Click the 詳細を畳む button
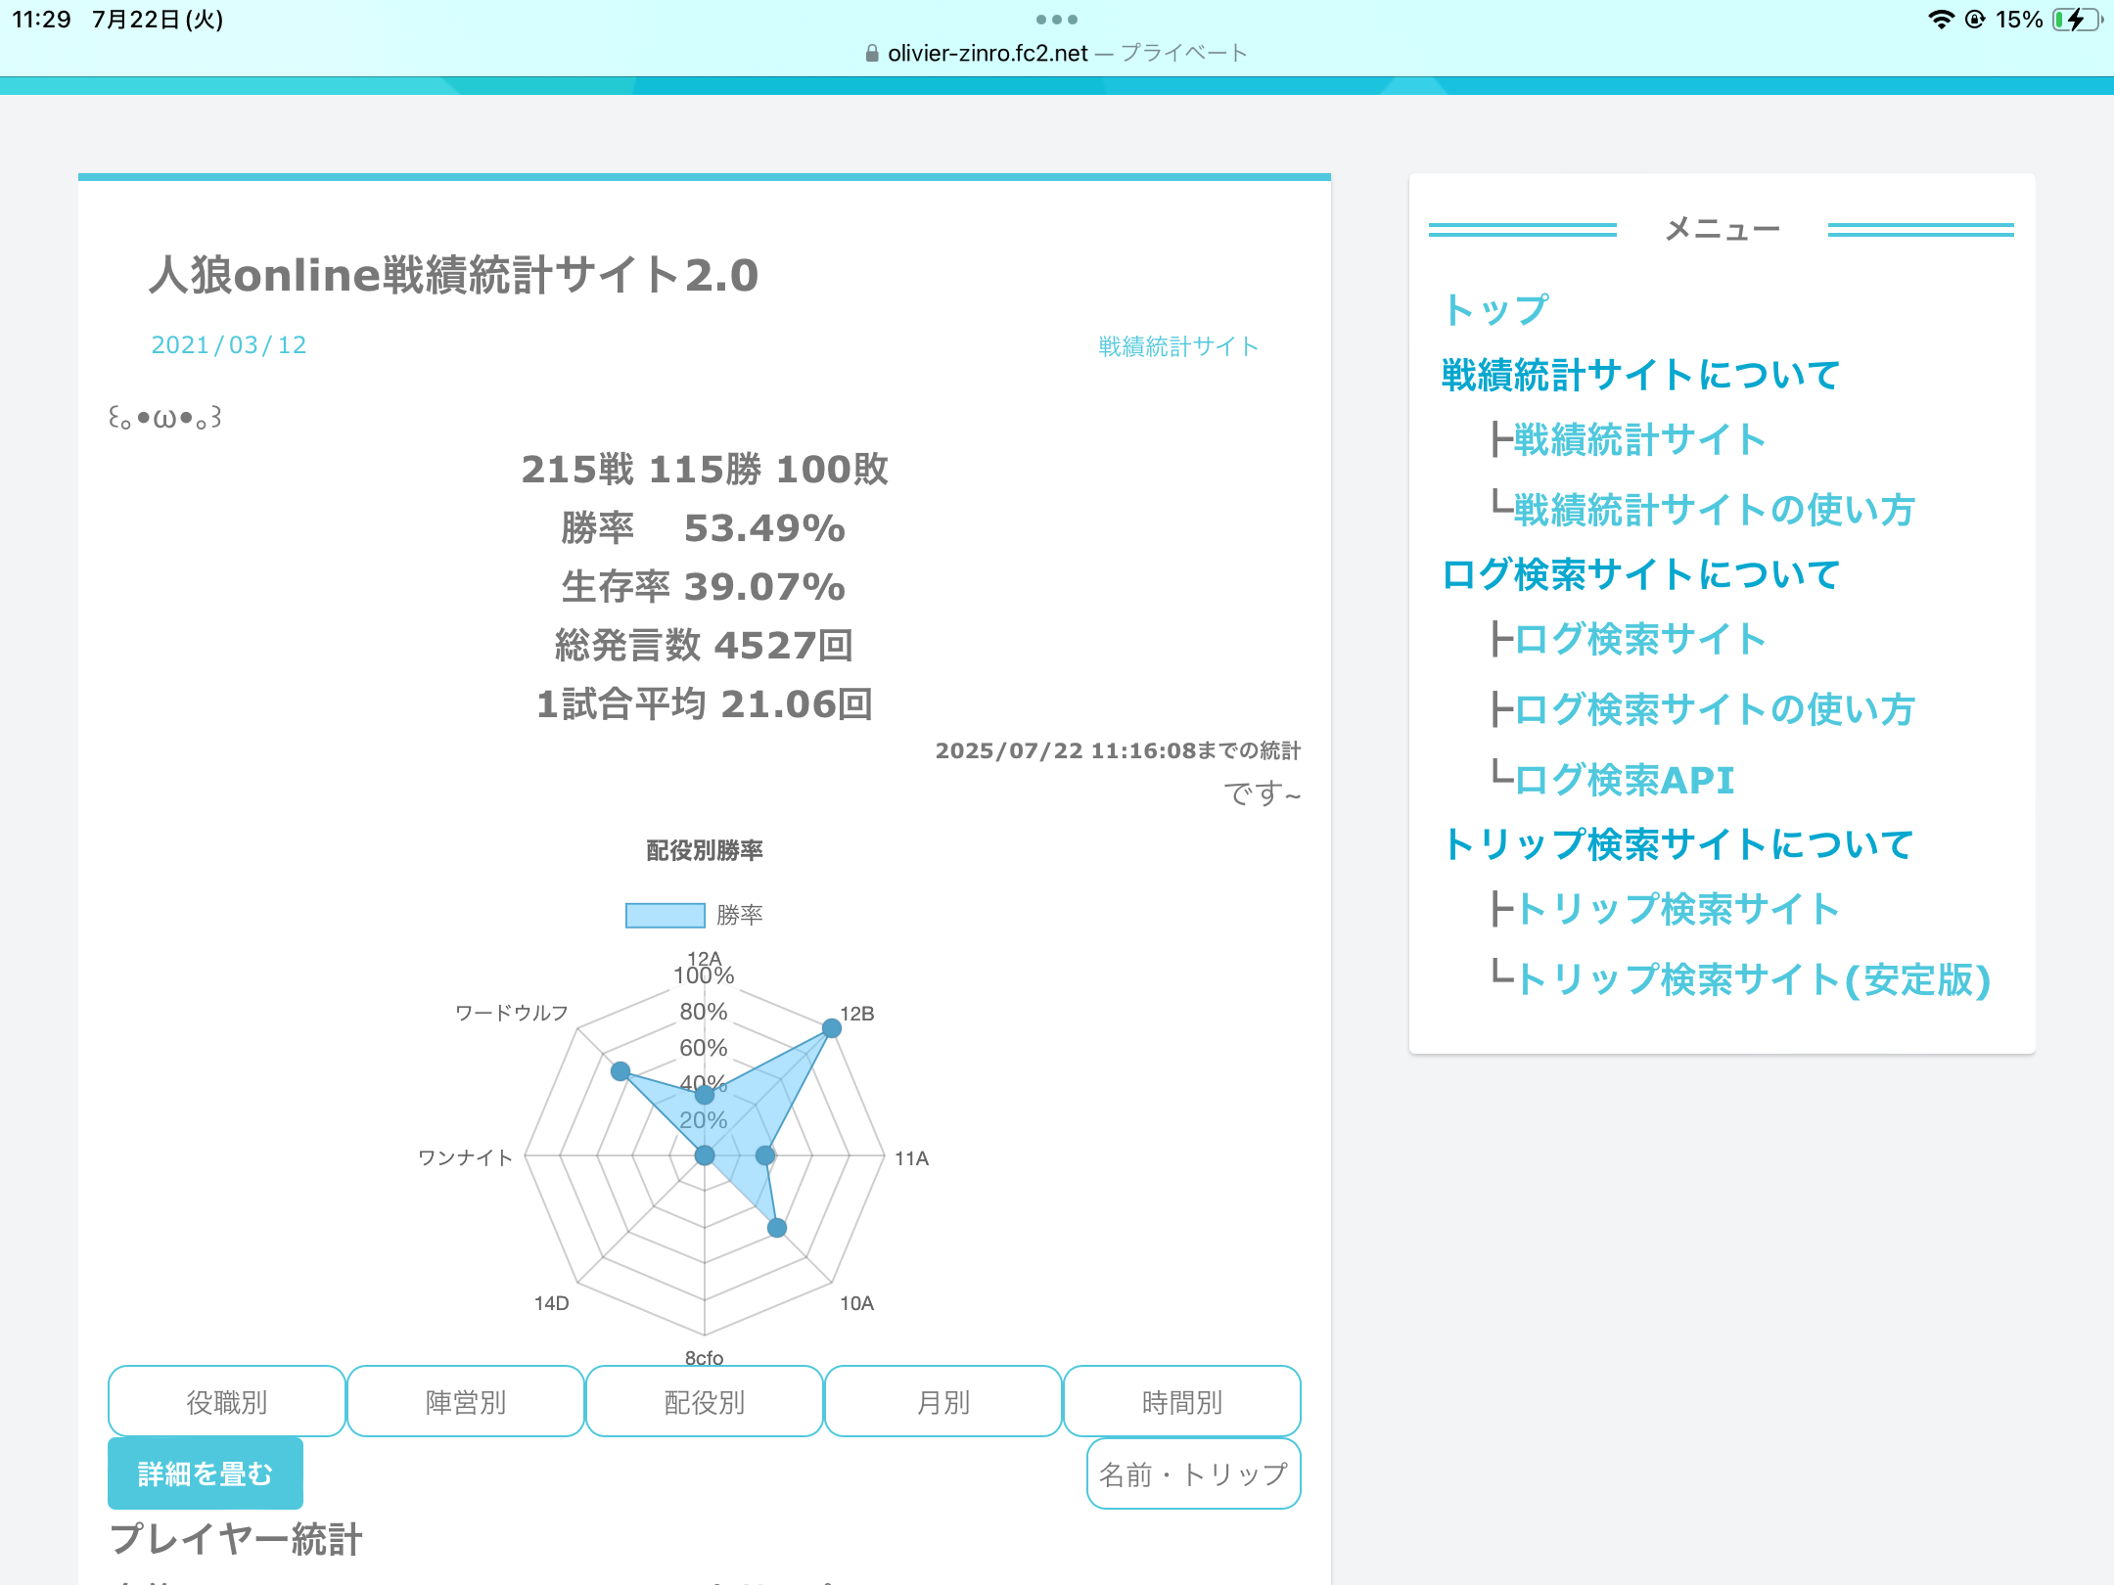This screenshot has height=1585, width=2114. [206, 1473]
